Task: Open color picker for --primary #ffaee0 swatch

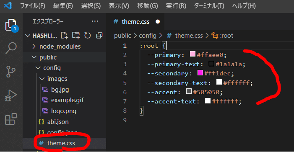Action: 193,54
